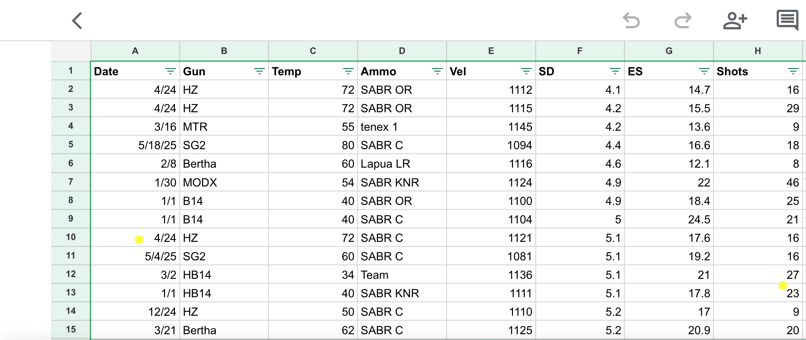Select row 12 header
Screen dimensions: 806x340
[71, 274]
